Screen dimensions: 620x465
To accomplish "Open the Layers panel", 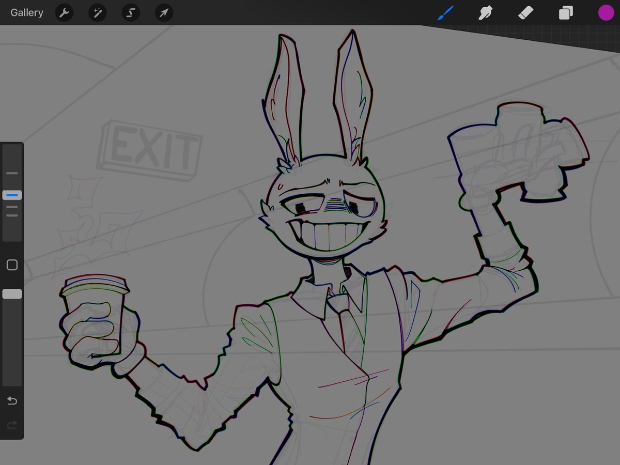I will 566,13.
